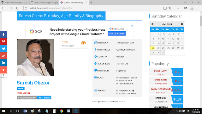The image size is (202, 114).
Task: Go forward with the browser arrow
Action: (10, 8)
